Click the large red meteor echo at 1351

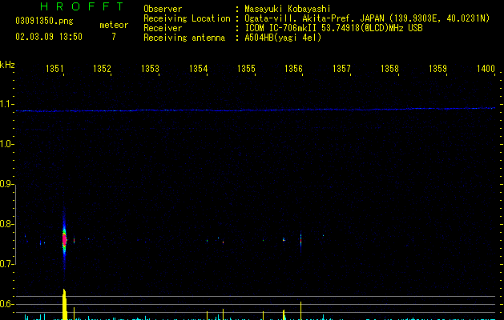pos(64,240)
